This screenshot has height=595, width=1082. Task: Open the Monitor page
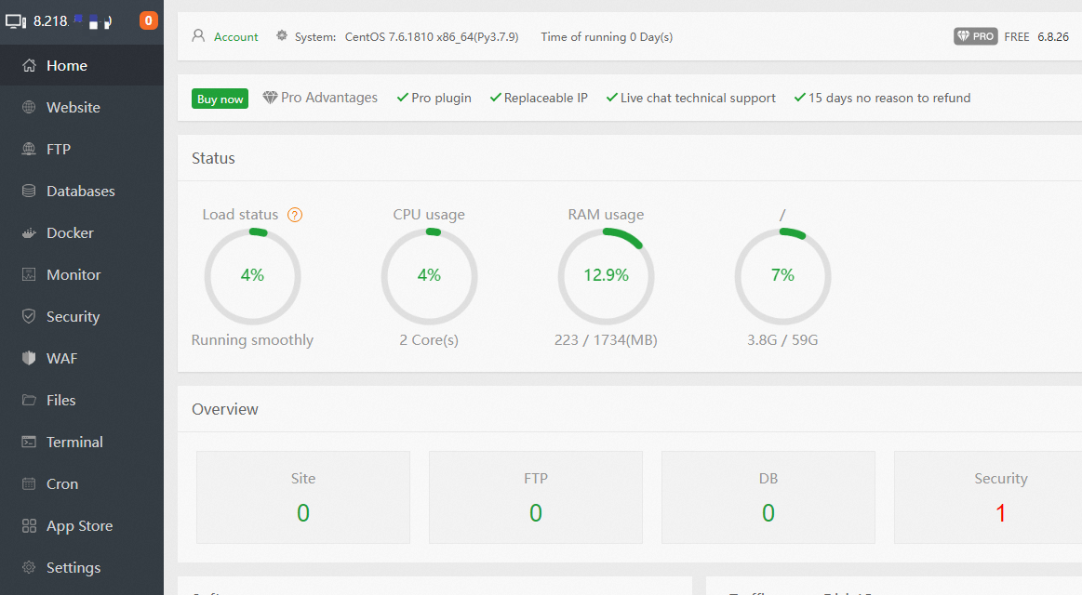(82, 274)
